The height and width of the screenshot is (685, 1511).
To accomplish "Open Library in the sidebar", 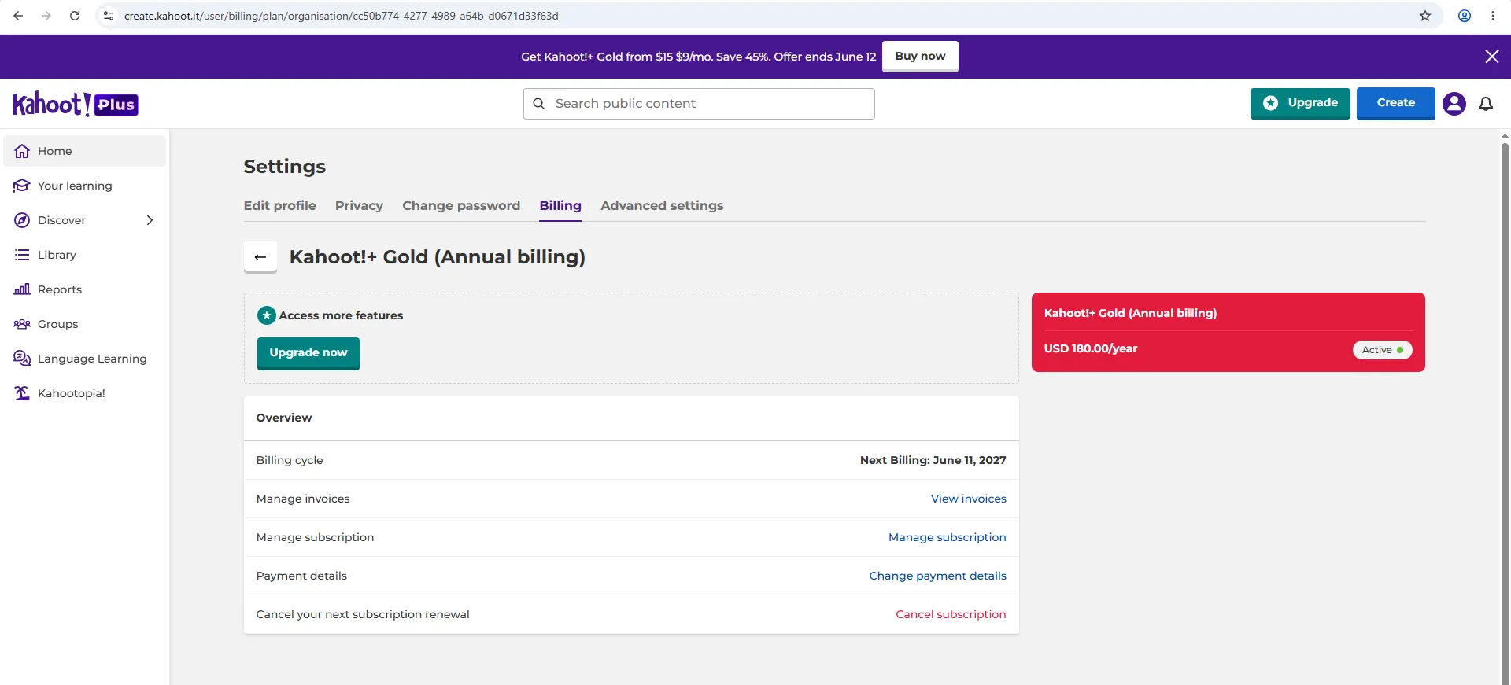I will tap(85, 255).
